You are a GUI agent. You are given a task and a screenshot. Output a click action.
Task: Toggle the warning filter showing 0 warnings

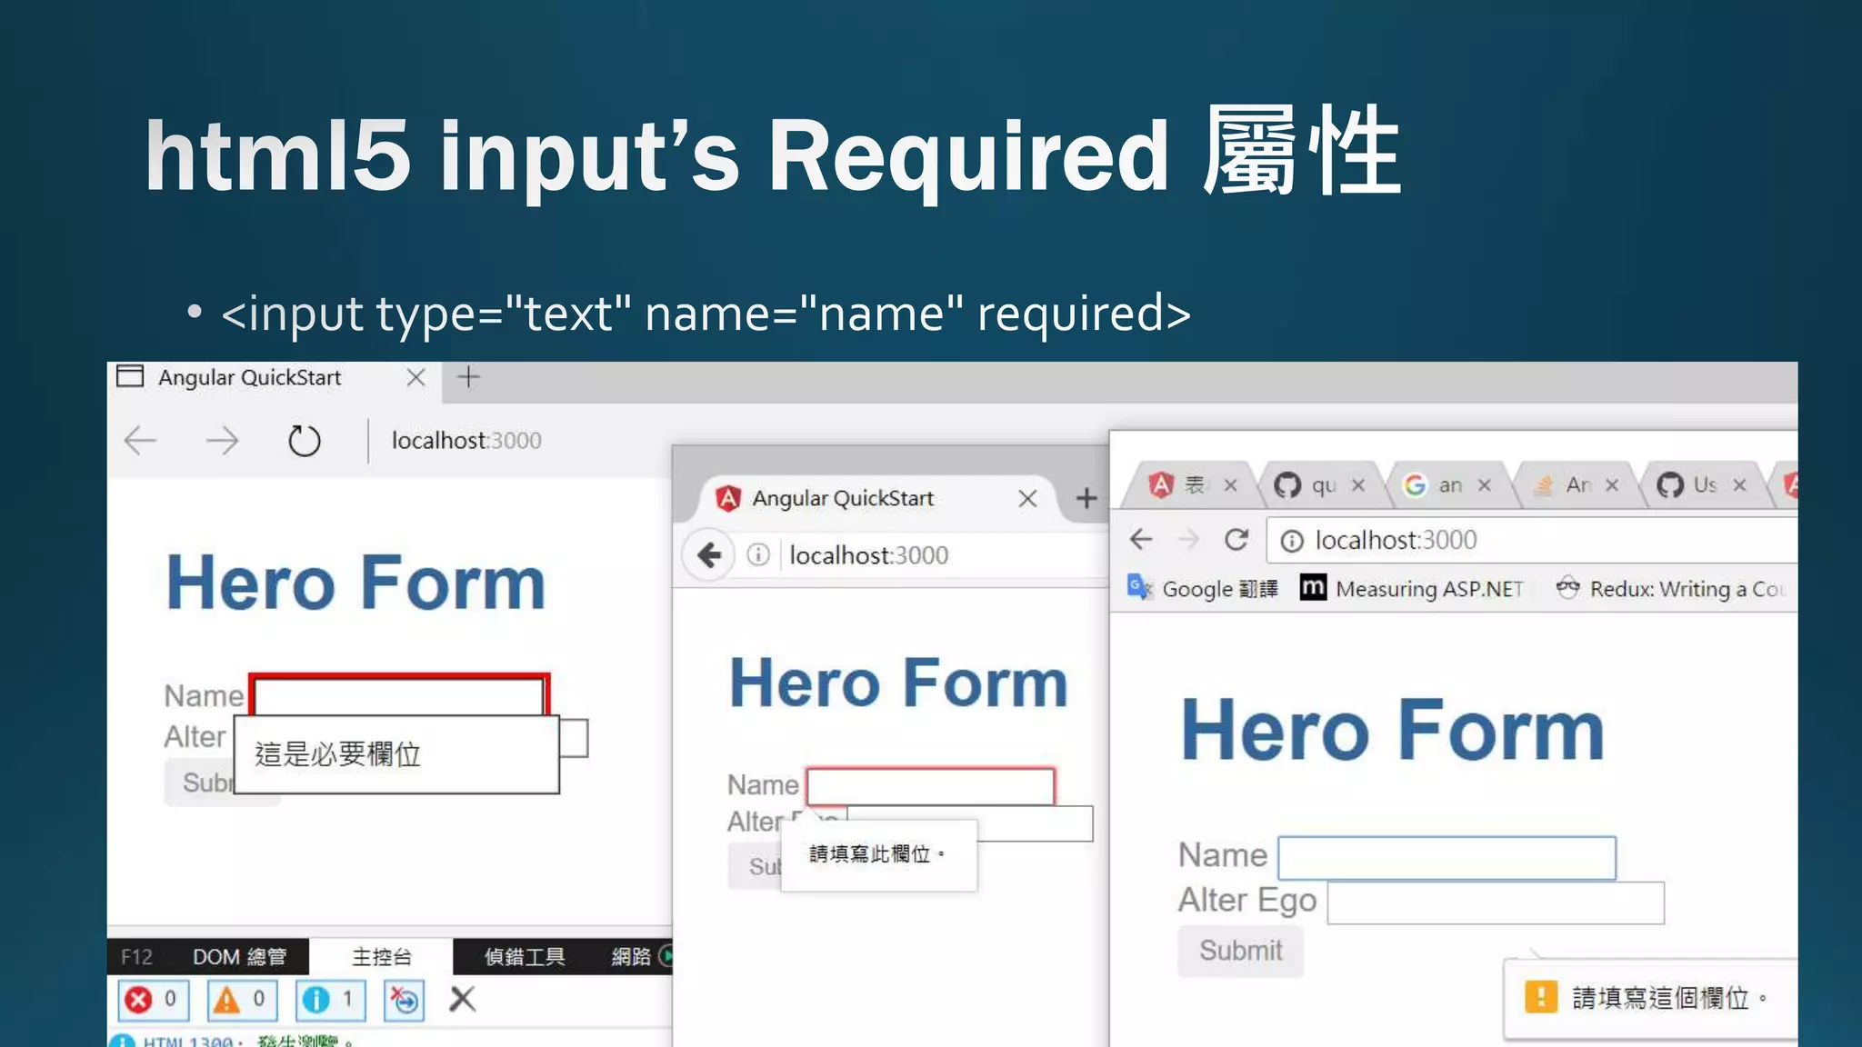[241, 1000]
